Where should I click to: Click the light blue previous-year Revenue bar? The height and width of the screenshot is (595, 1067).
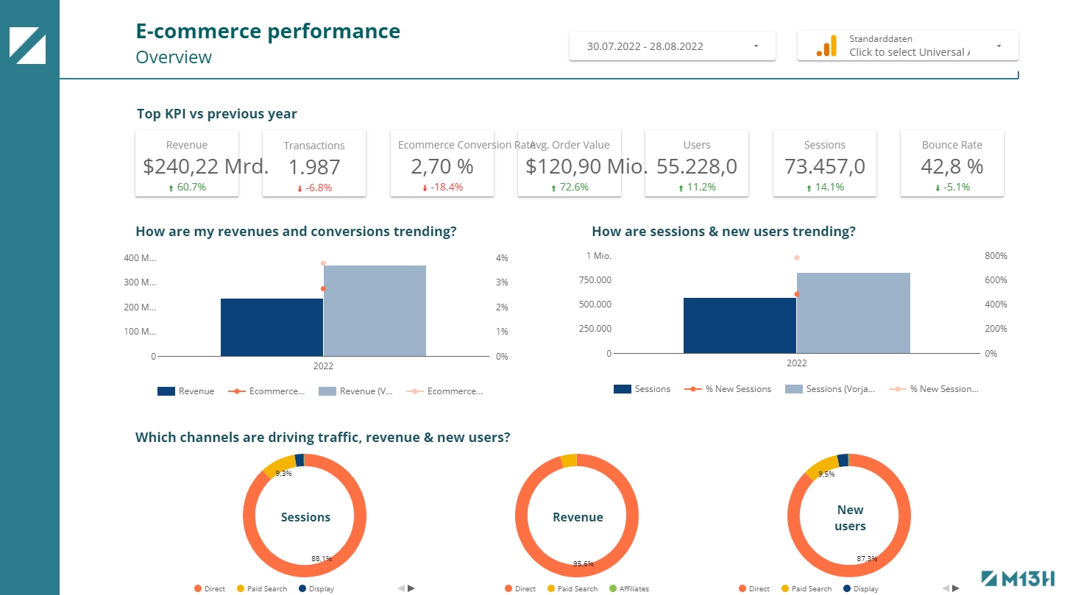[375, 310]
